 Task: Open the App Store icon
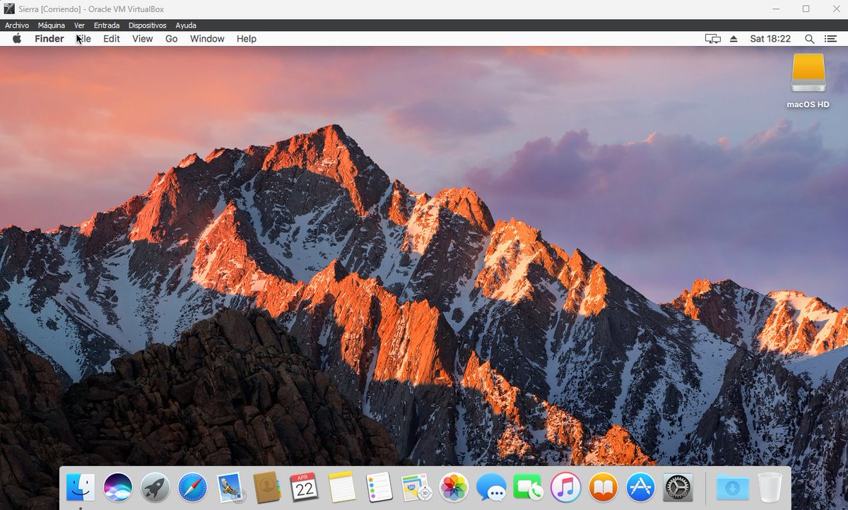coord(640,487)
